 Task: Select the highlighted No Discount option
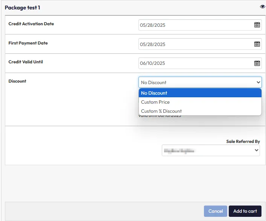pos(200,93)
